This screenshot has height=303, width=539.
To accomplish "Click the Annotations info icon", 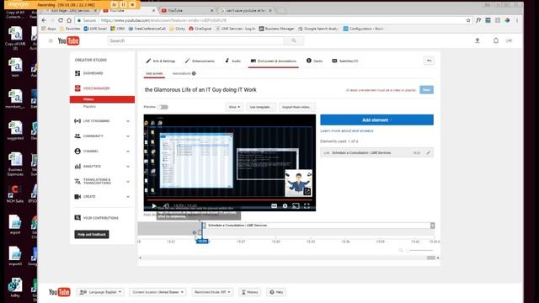I will click(x=194, y=73).
